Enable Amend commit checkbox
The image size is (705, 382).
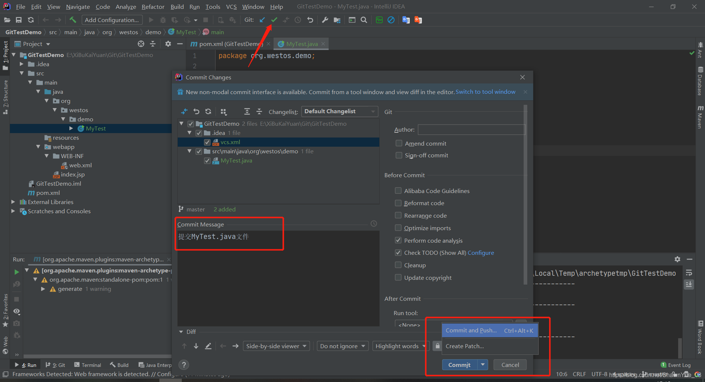tap(399, 143)
